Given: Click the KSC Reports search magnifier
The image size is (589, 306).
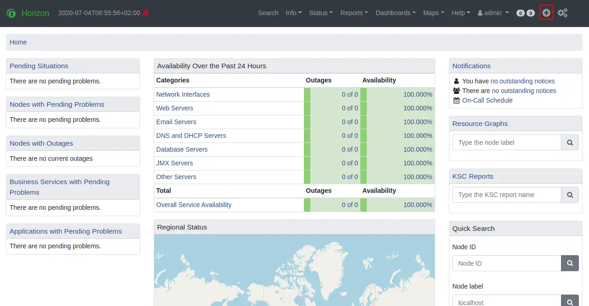Looking at the screenshot, I should pyautogui.click(x=570, y=195).
